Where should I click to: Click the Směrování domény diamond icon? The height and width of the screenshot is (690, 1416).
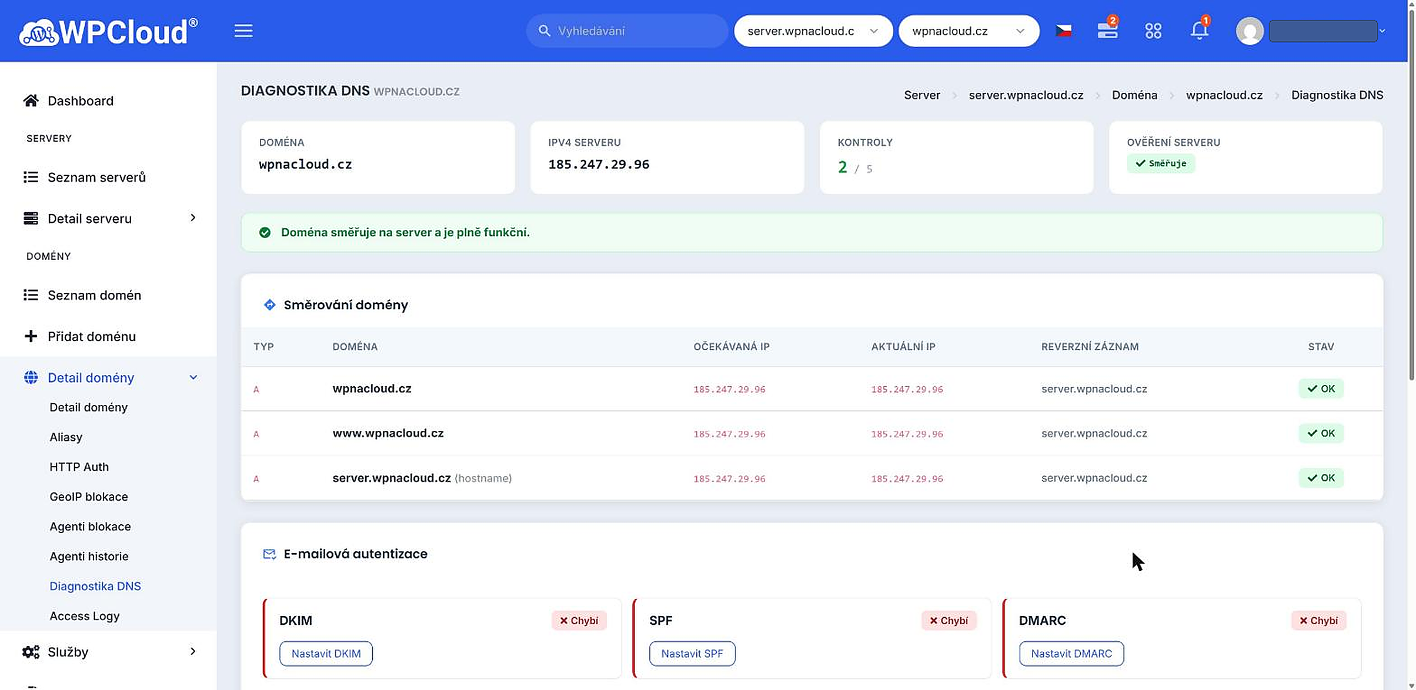(x=269, y=304)
